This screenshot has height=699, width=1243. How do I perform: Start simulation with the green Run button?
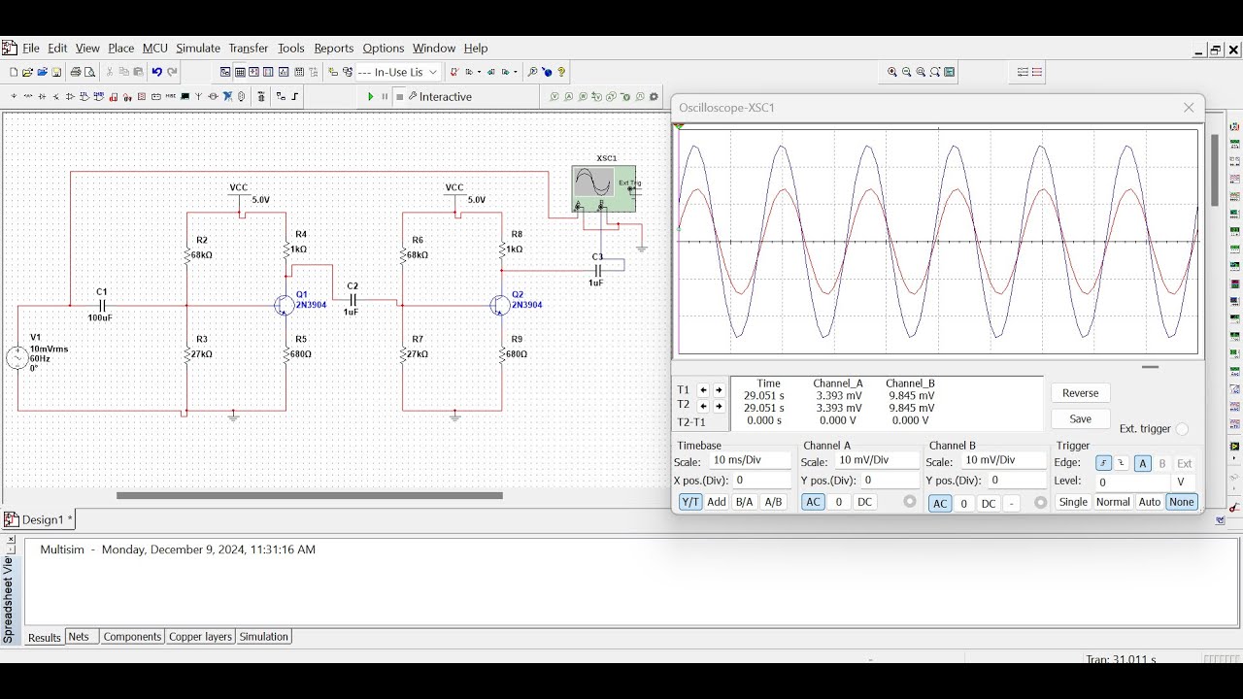[370, 97]
